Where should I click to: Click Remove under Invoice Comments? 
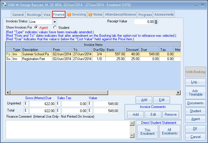pyautogui.click(x=171, y=114)
